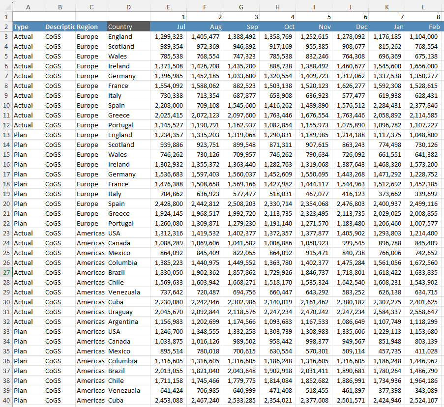Select the Plan row Venezuala cell
The image size is (444, 407).
(x=128, y=391)
